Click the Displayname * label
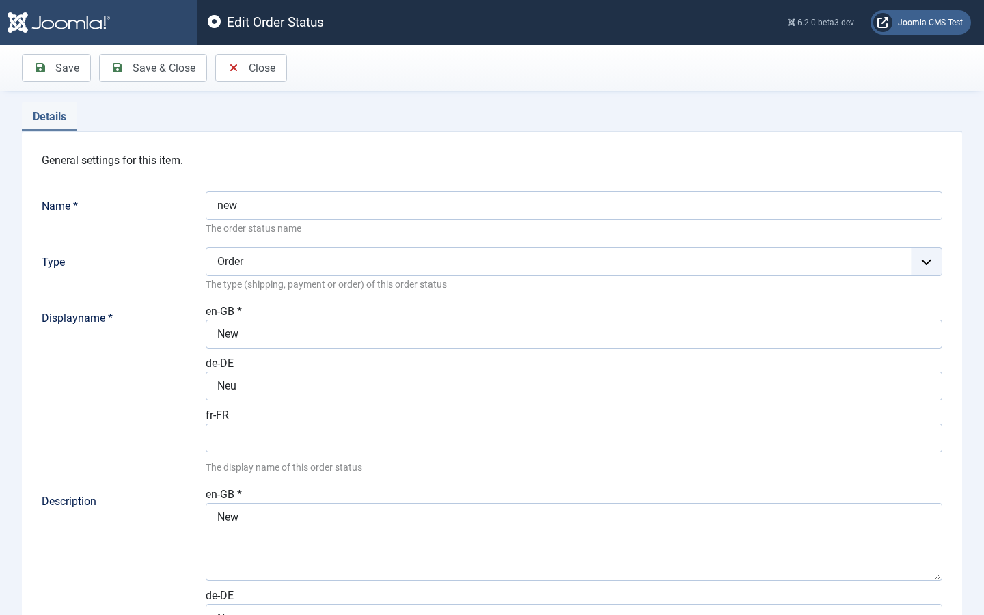 pyautogui.click(x=77, y=318)
